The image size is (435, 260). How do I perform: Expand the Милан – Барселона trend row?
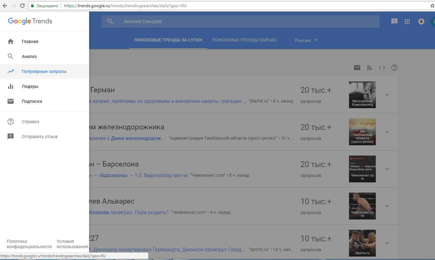[387, 169]
